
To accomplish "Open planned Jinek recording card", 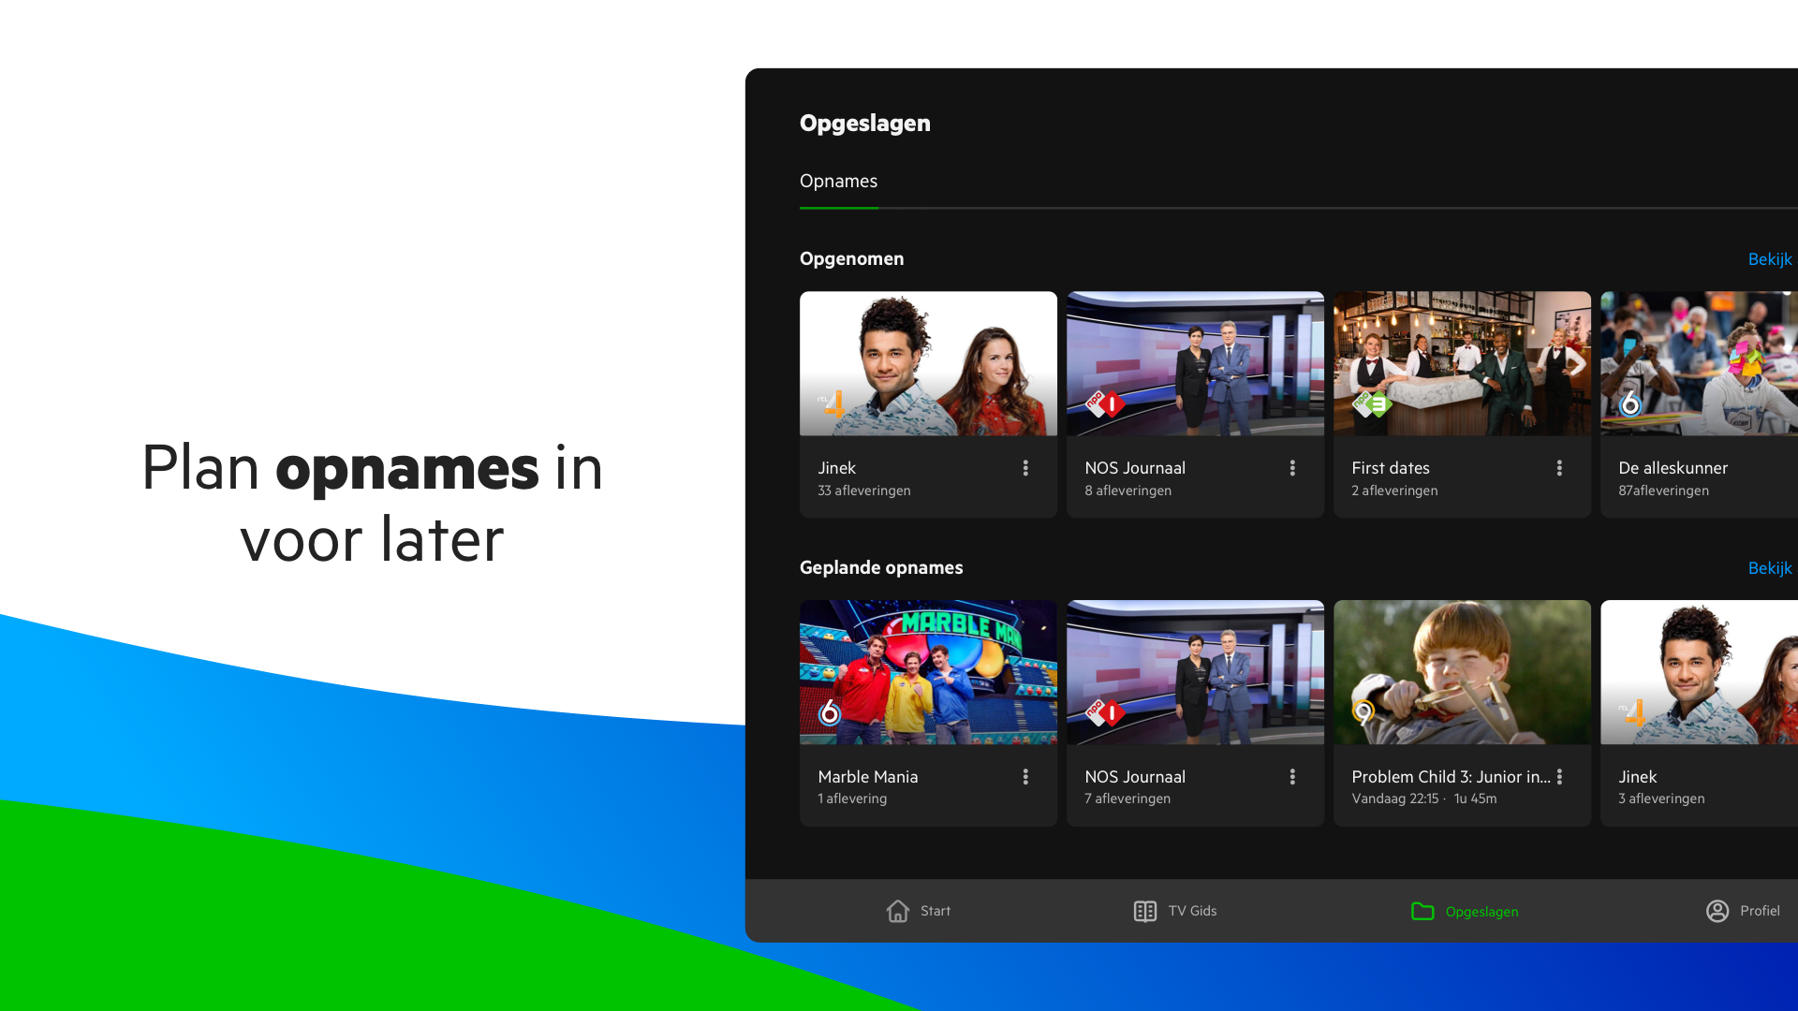I will 1699,711.
